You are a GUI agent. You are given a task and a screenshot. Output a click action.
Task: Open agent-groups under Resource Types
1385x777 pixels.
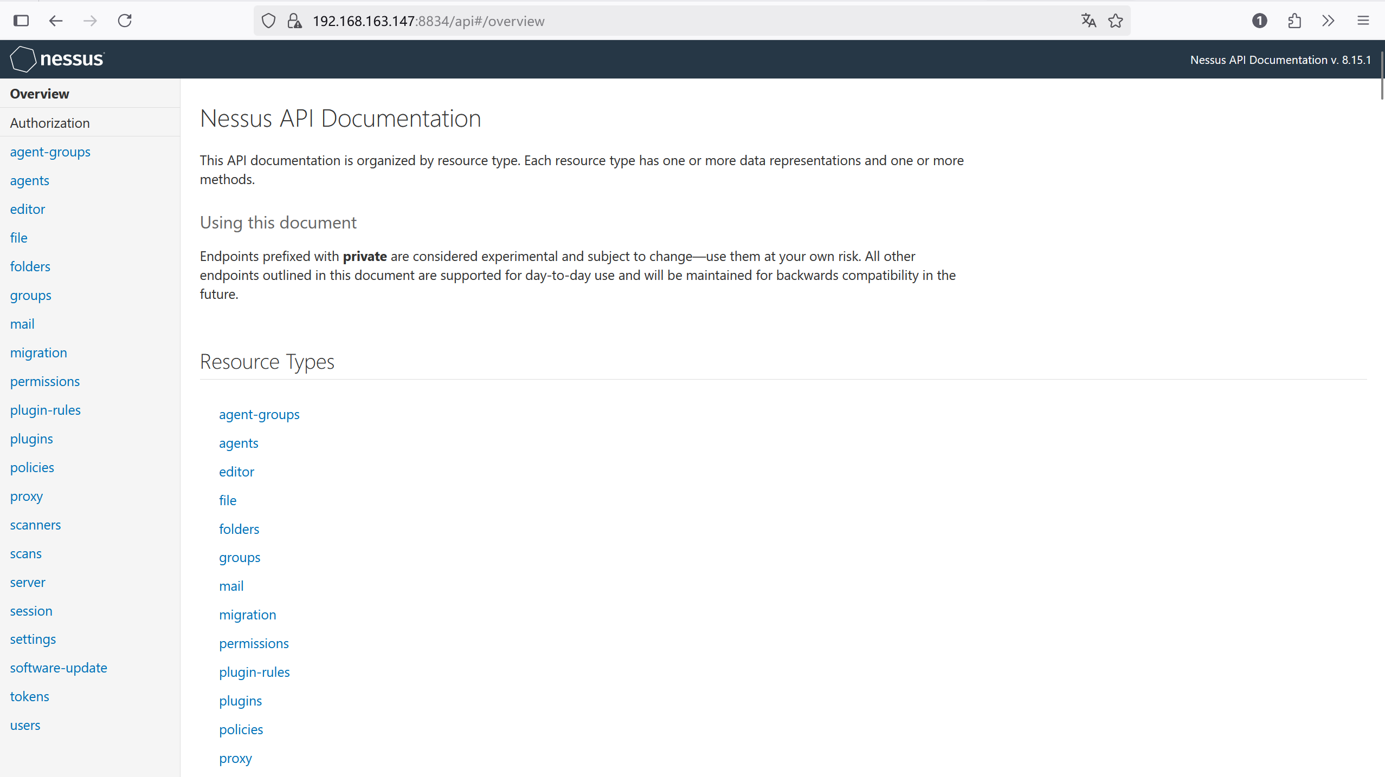(260, 415)
